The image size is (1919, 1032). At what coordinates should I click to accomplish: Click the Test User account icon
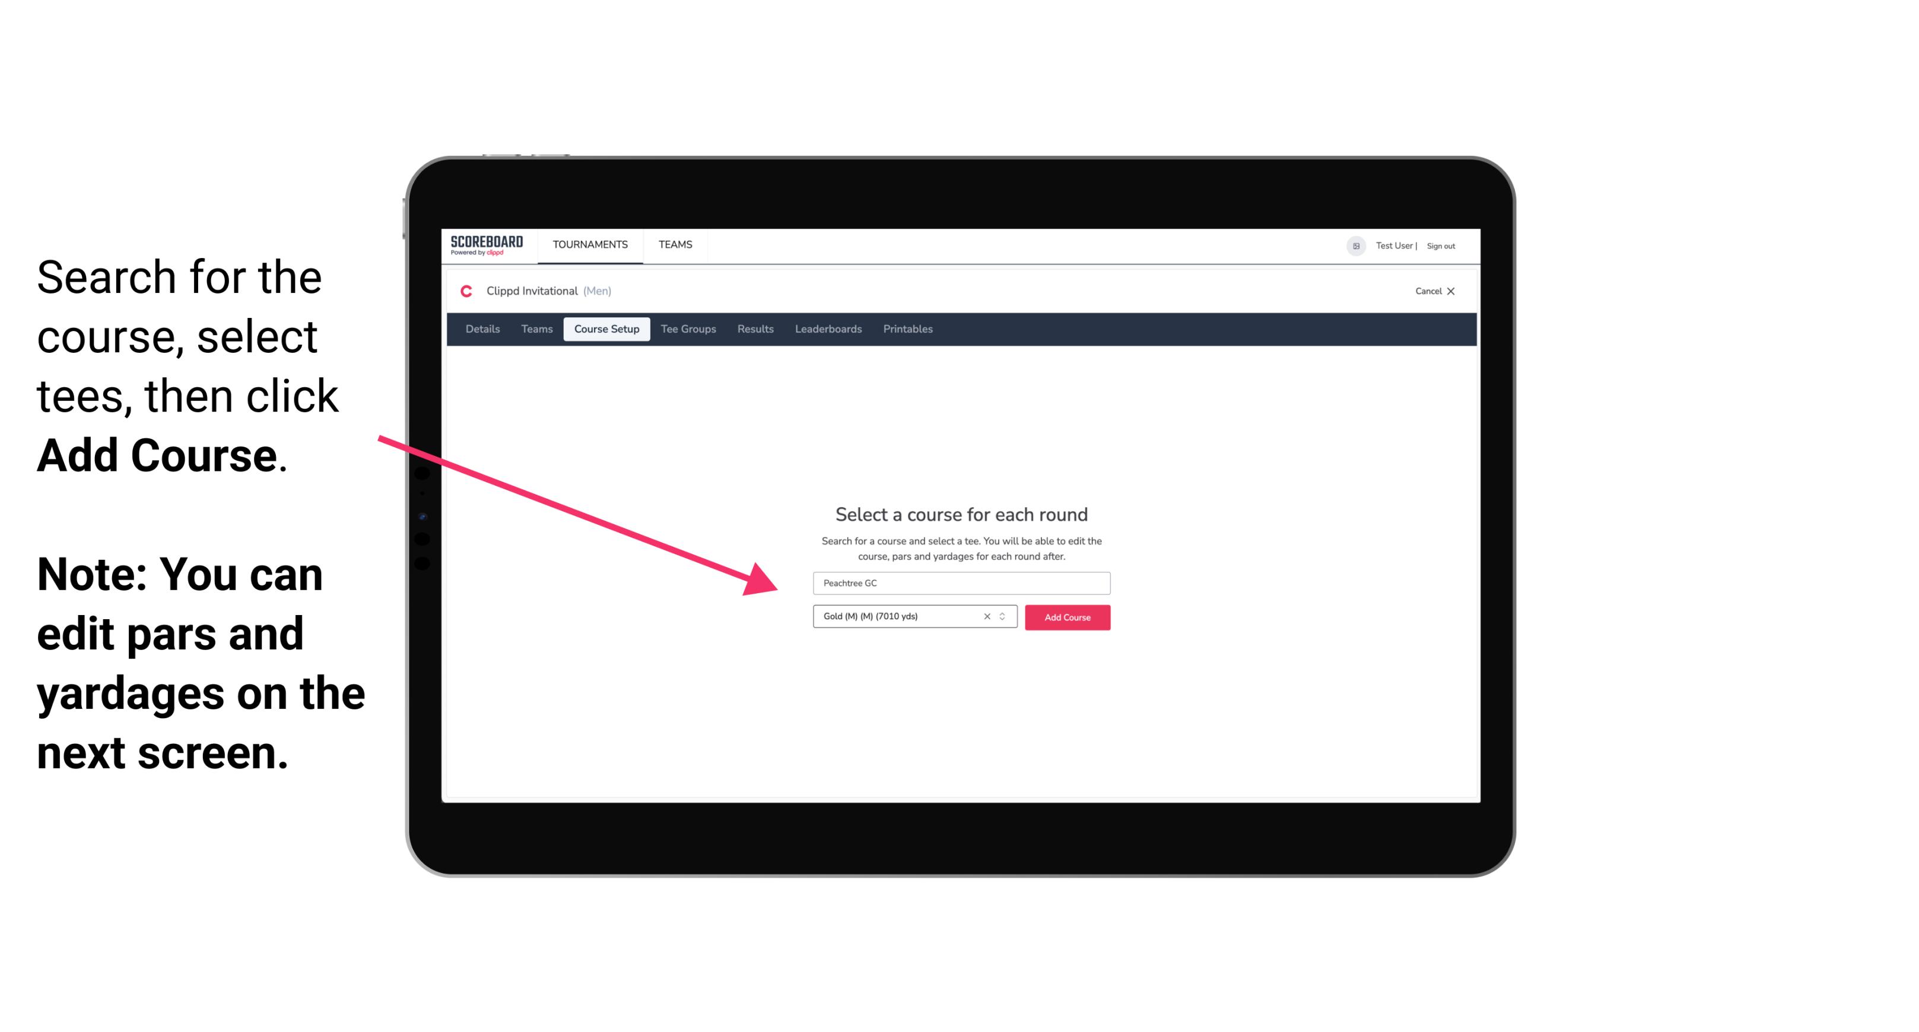1351,246
